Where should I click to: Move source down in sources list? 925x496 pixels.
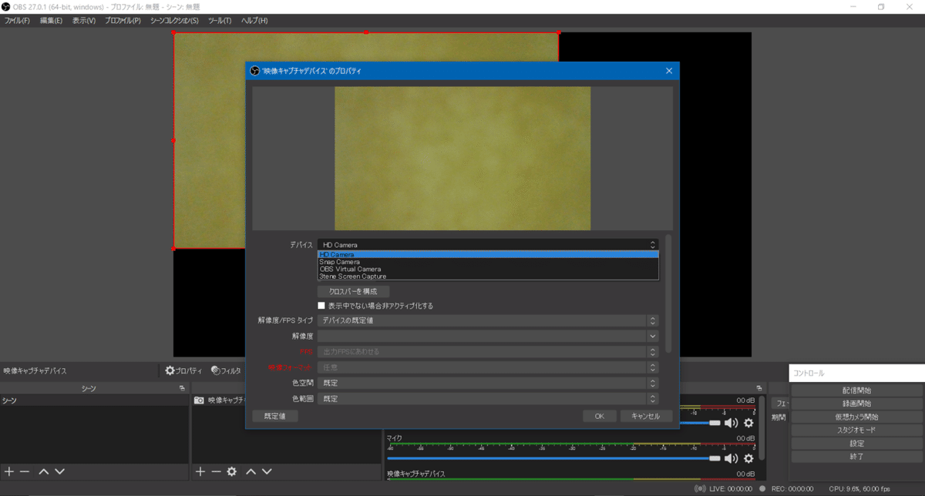click(267, 471)
